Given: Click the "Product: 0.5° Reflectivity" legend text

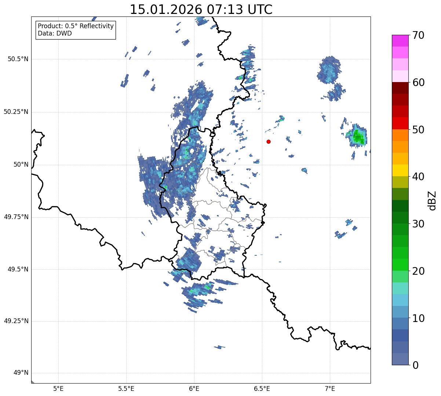Looking at the screenshot, I should pyautogui.click(x=76, y=26).
